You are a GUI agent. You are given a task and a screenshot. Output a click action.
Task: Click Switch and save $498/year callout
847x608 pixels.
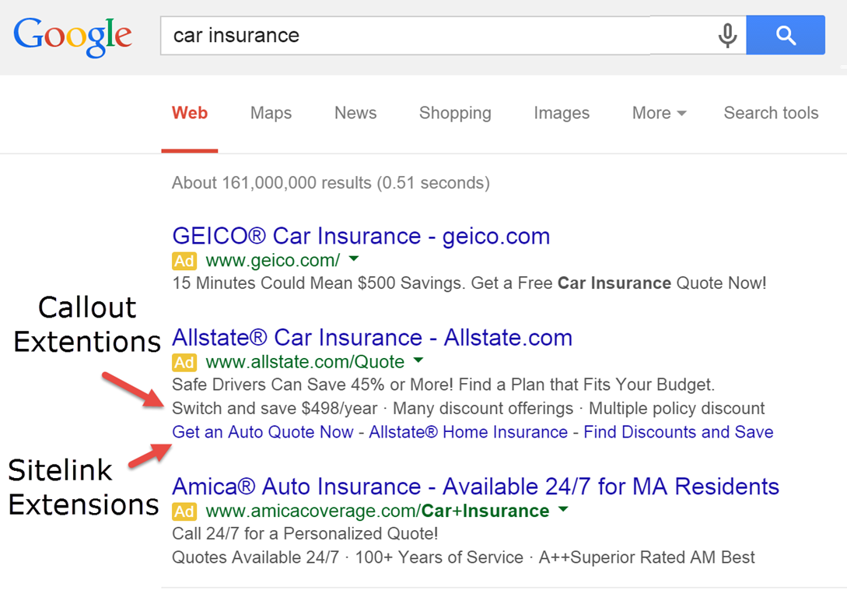(275, 409)
